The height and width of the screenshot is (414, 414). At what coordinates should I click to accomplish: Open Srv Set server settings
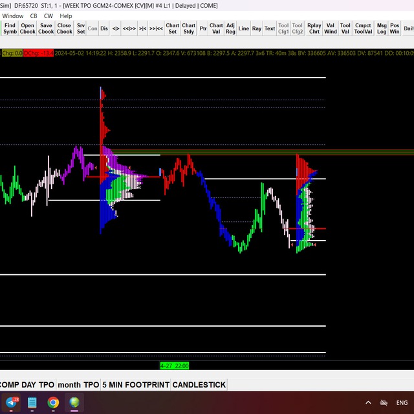pos(81,28)
